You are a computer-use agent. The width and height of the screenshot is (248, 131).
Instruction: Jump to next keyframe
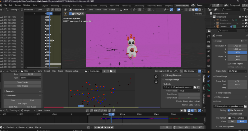pyautogui.click(x=109, y=127)
